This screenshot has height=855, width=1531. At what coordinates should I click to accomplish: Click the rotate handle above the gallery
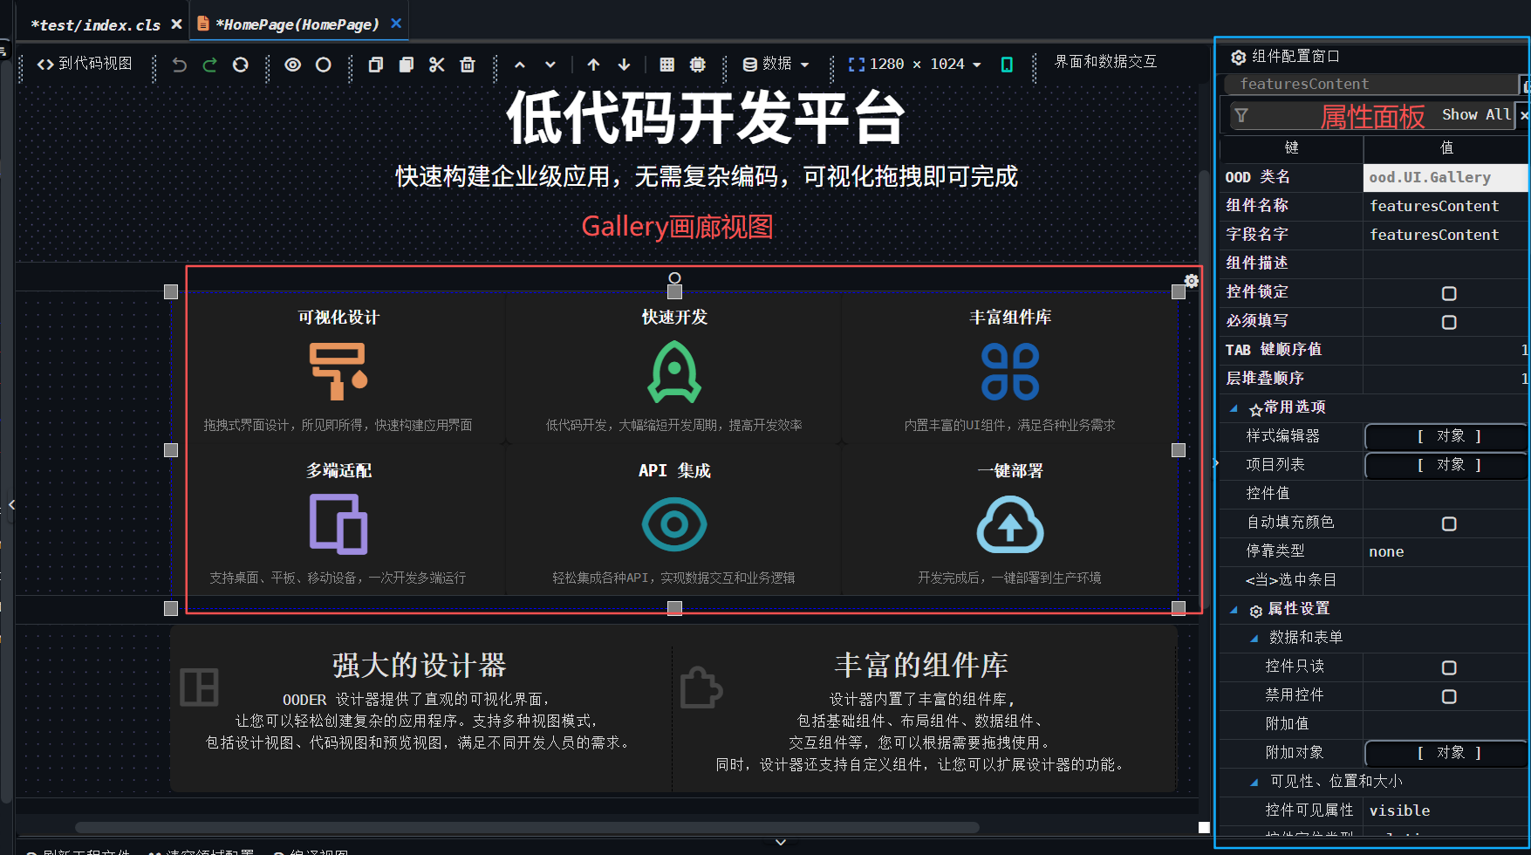(674, 277)
